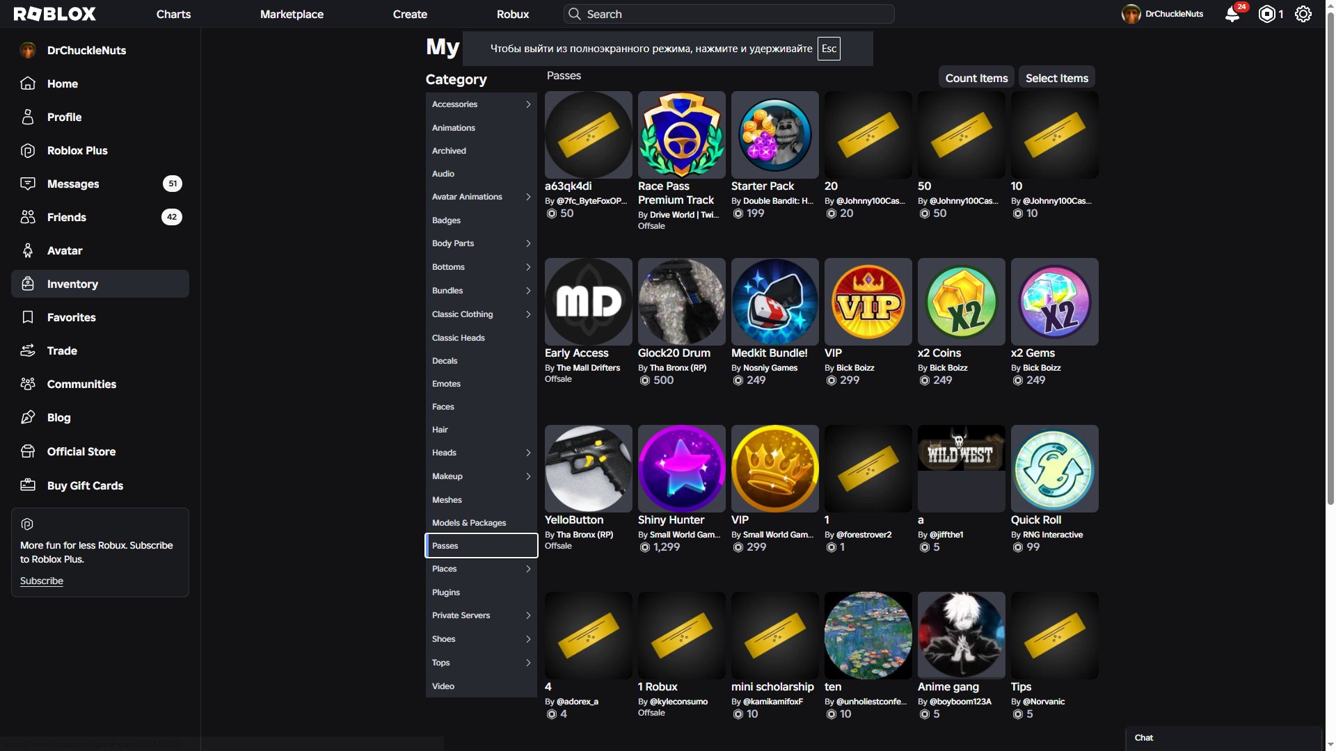Open the Anime gang pass thumbnail
Viewport: 1336px width, 751px height.
[961, 636]
